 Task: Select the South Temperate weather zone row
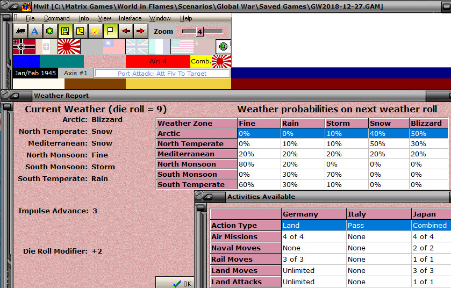(302, 184)
